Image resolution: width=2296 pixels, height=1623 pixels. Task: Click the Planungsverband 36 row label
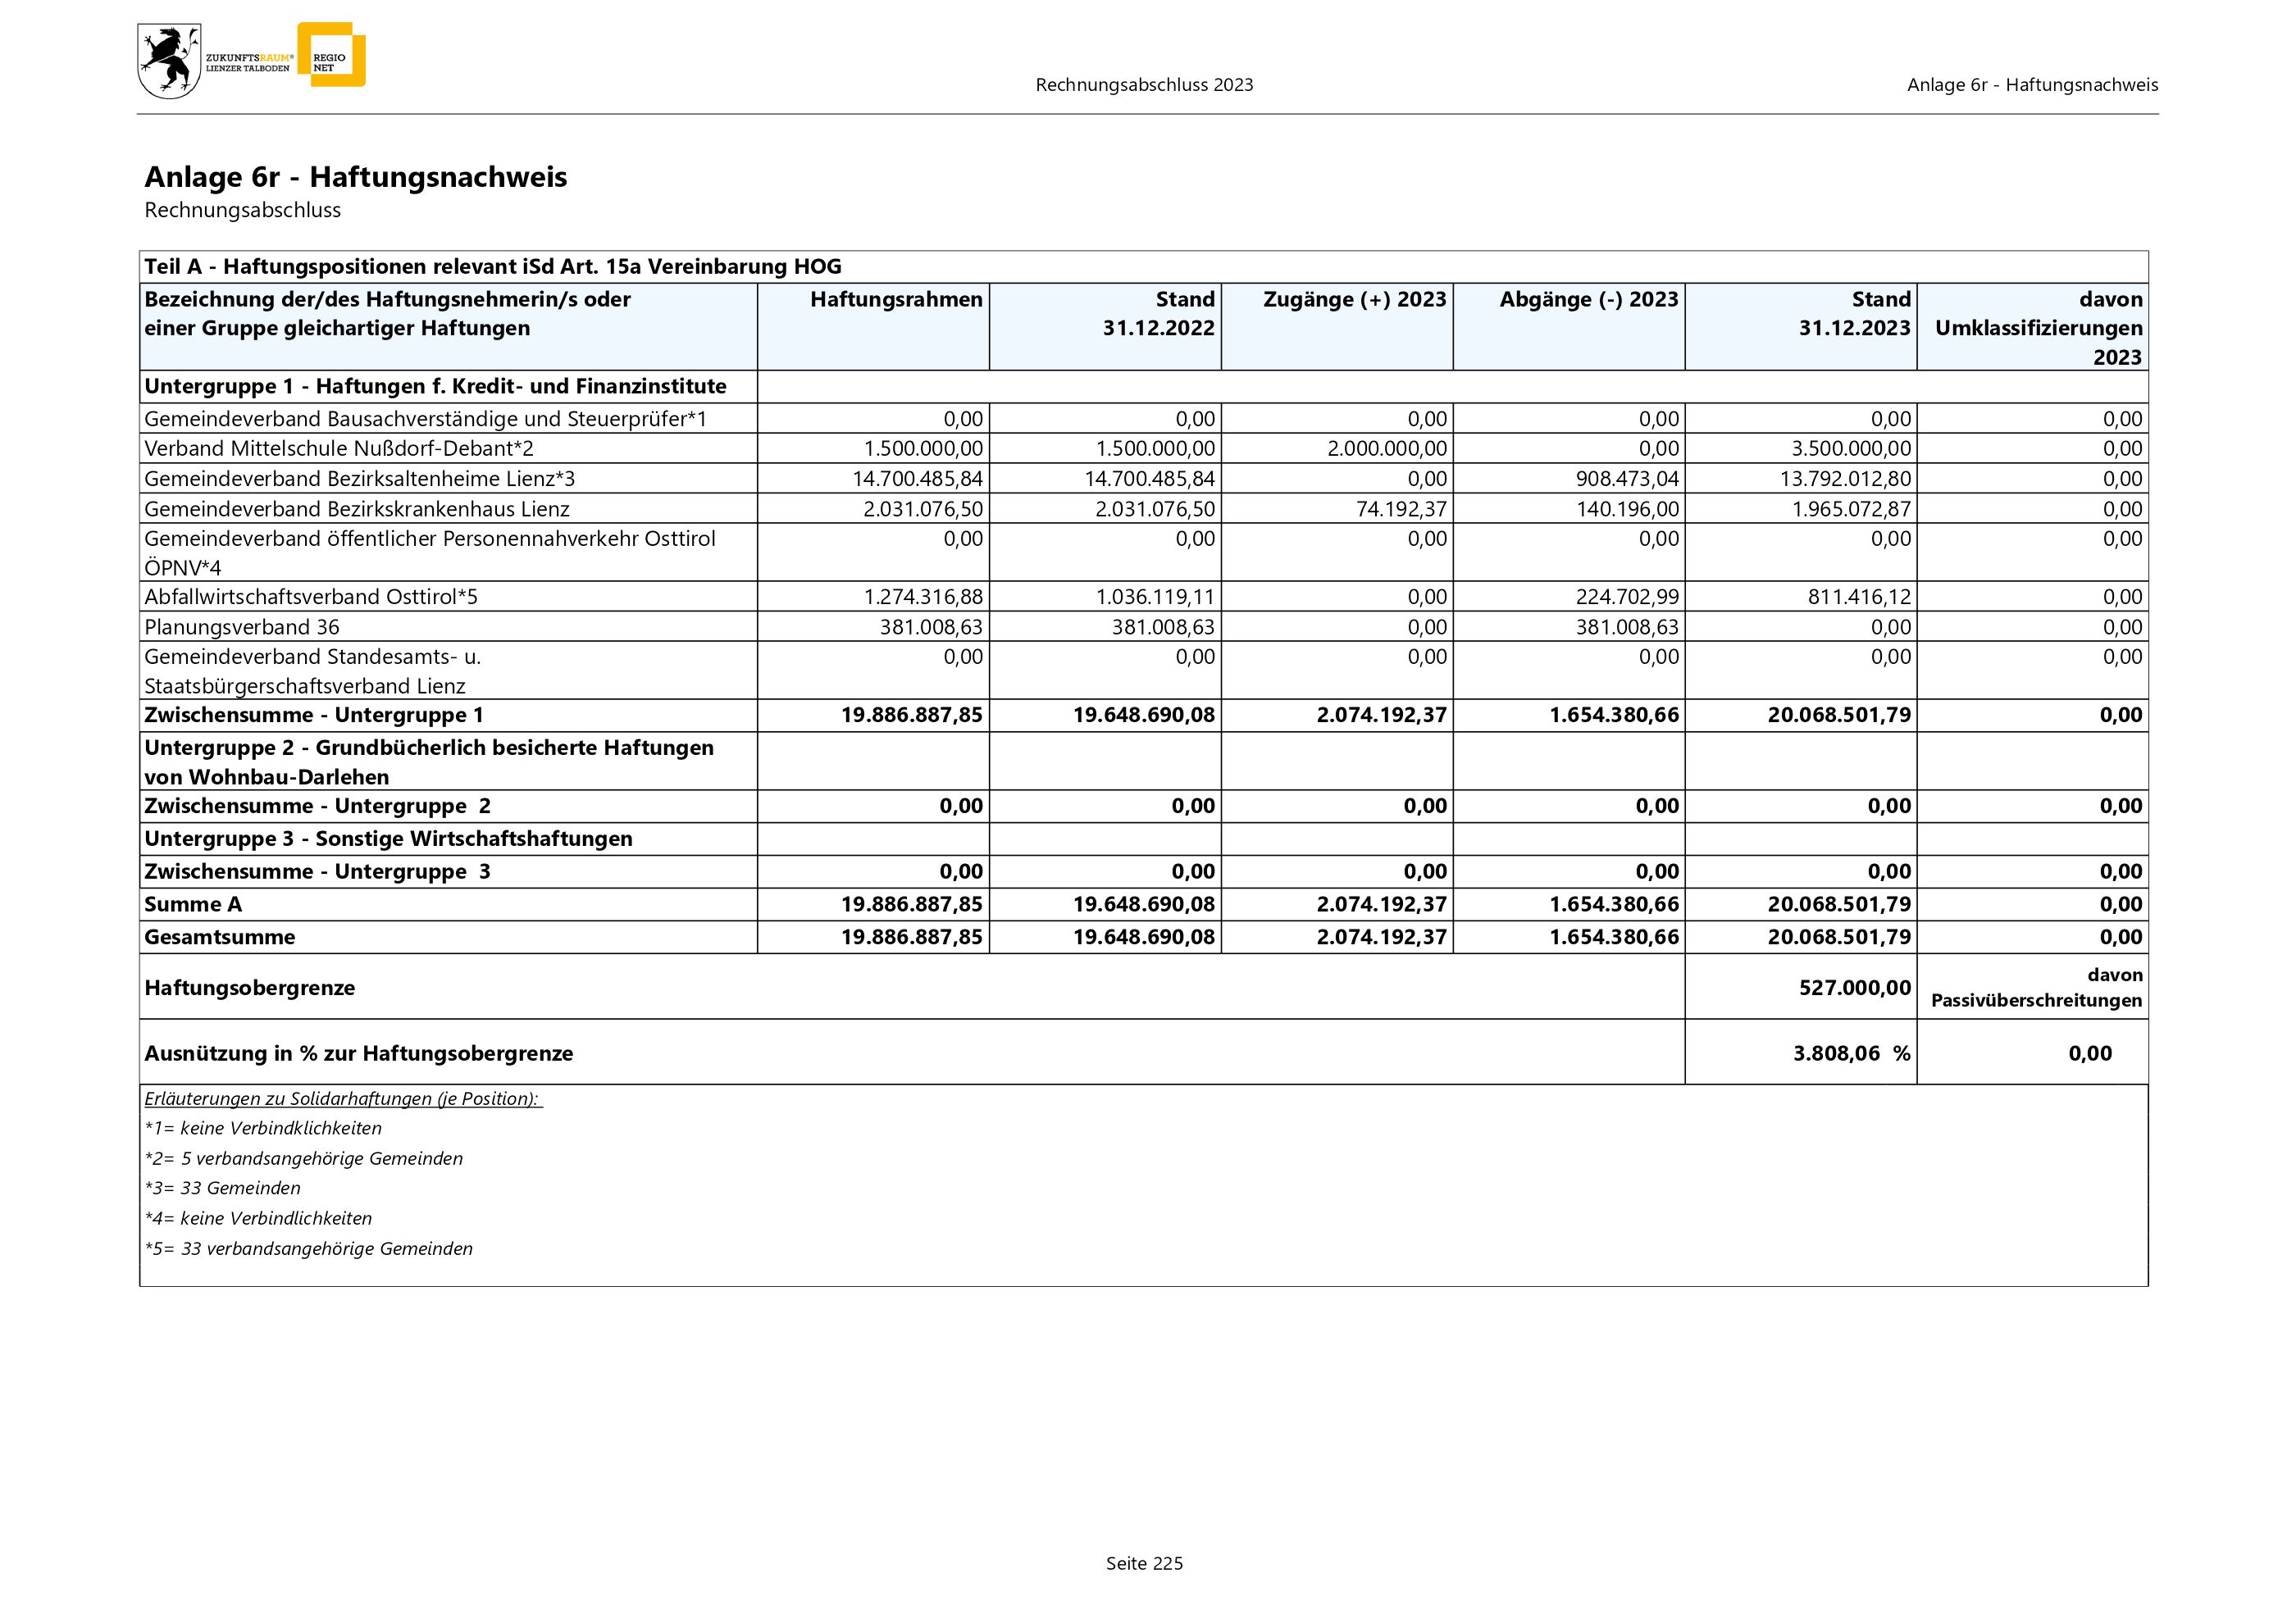[x=242, y=626]
